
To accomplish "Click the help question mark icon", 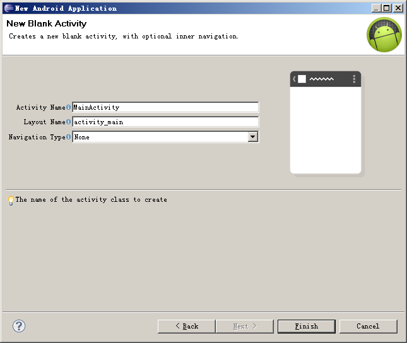I will pos(19,326).
